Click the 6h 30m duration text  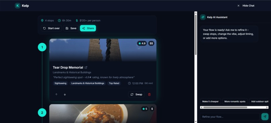click(x=67, y=20)
